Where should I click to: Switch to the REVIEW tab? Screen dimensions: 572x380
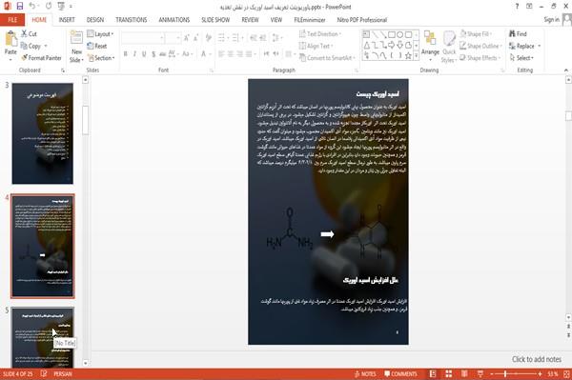(250, 20)
